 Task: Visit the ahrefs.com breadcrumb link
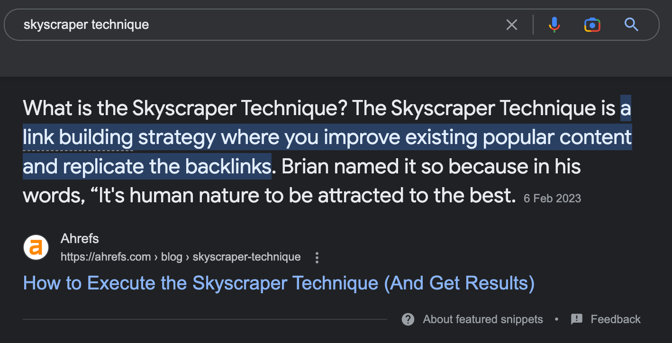click(106, 257)
